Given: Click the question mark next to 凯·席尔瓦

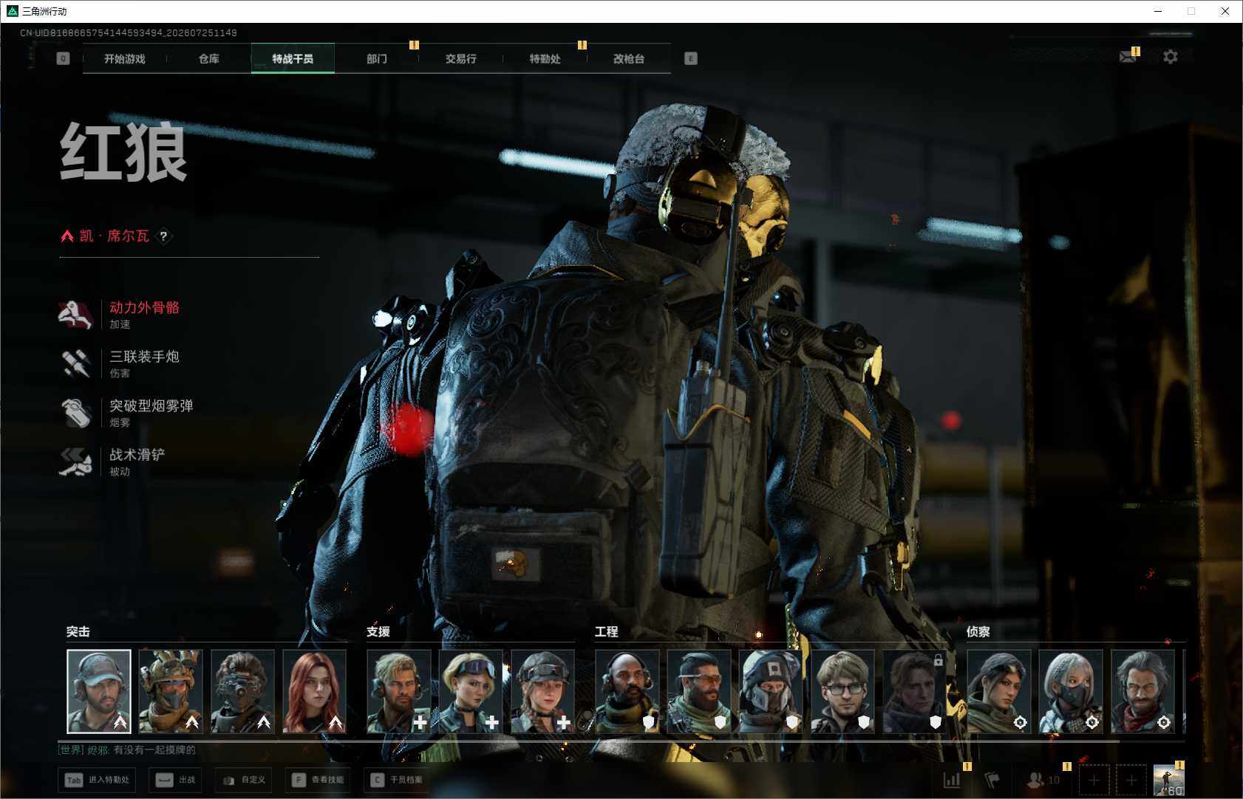Looking at the screenshot, I should (163, 236).
